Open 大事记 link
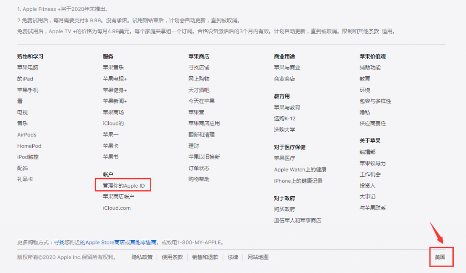Viewport: 466px width, 273px height. coord(367,197)
